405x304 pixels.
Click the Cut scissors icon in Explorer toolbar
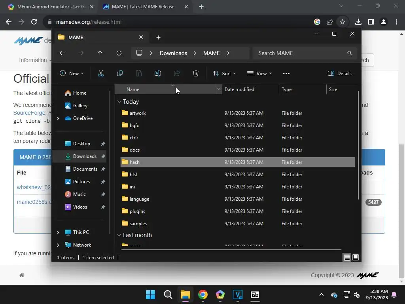pyautogui.click(x=101, y=73)
